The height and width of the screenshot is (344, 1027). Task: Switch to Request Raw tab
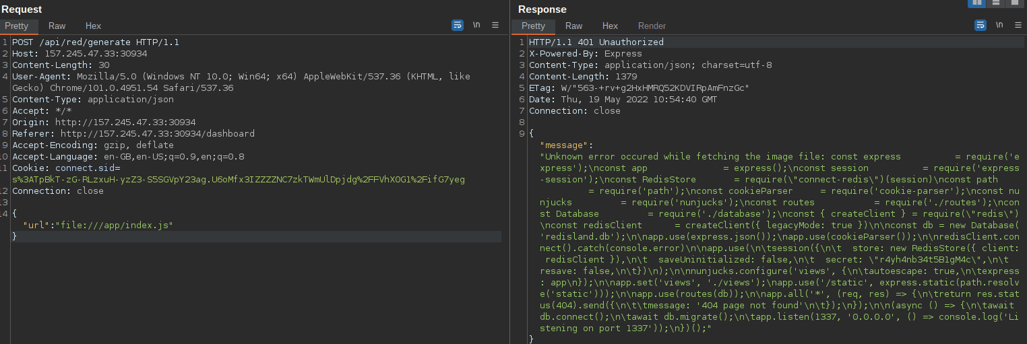(57, 26)
